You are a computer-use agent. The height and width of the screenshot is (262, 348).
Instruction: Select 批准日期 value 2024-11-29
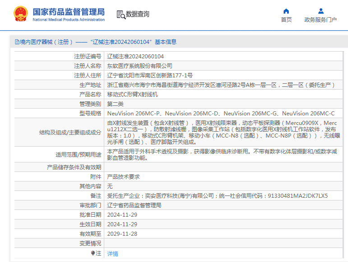122,215
